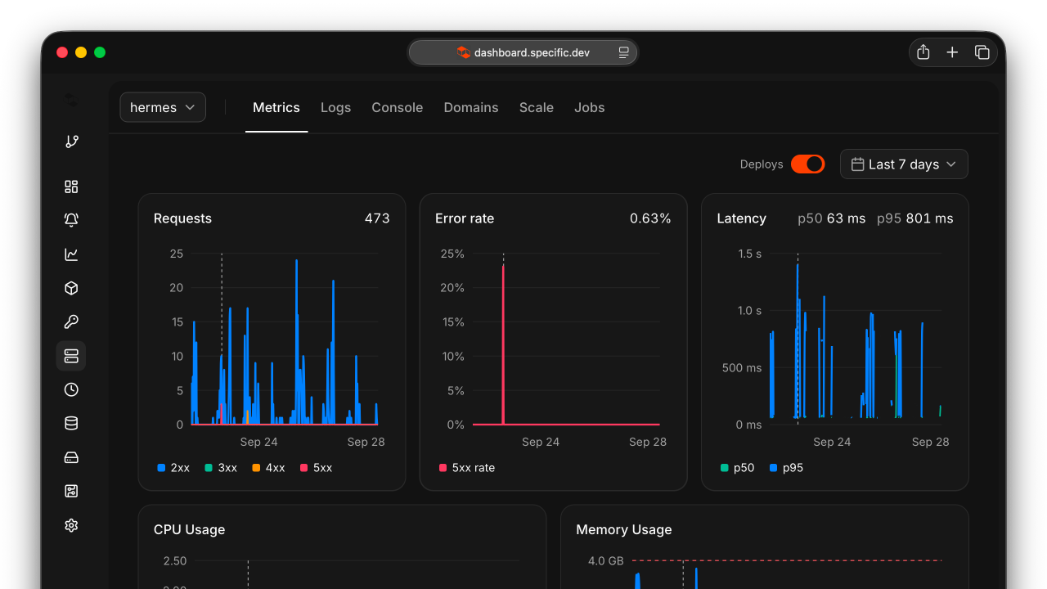
Task: Click the p95 legend swatch under Latency chart
Action: tap(773, 468)
